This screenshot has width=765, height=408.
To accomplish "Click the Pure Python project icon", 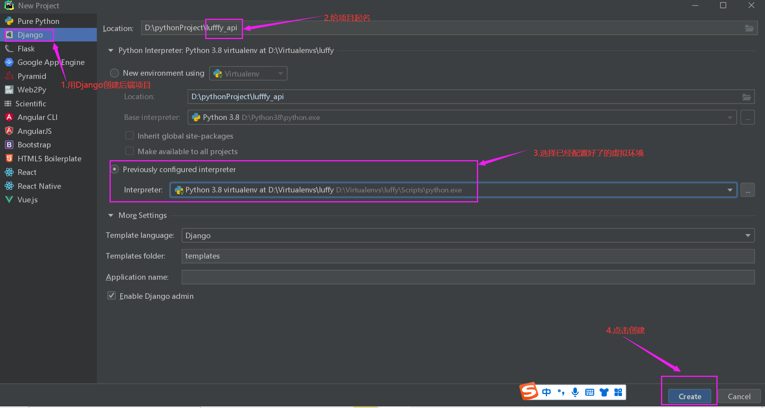I will tap(9, 21).
